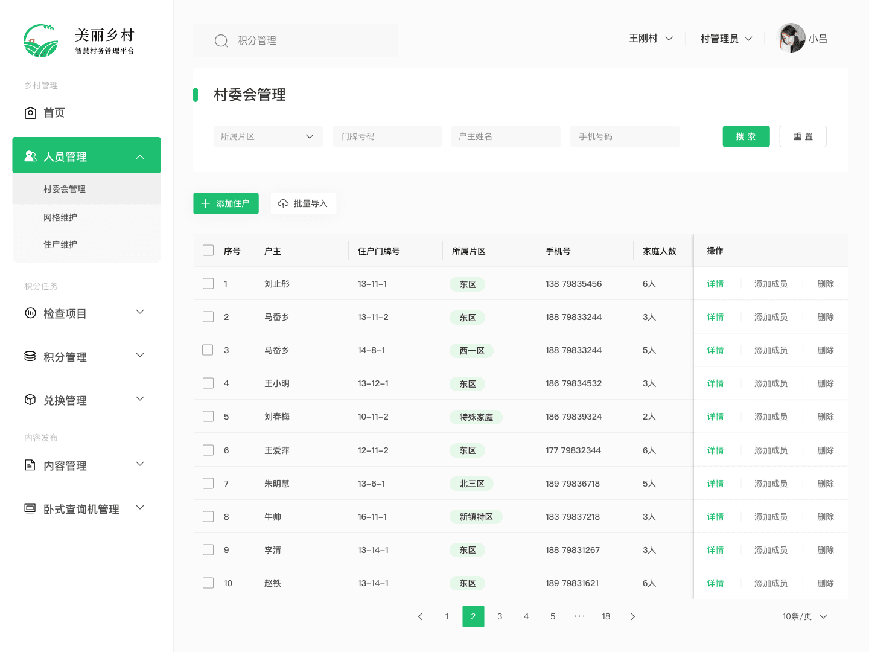Click the cloud upload icon in 批量导入
Screen dimensions: 869x652
point(283,203)
